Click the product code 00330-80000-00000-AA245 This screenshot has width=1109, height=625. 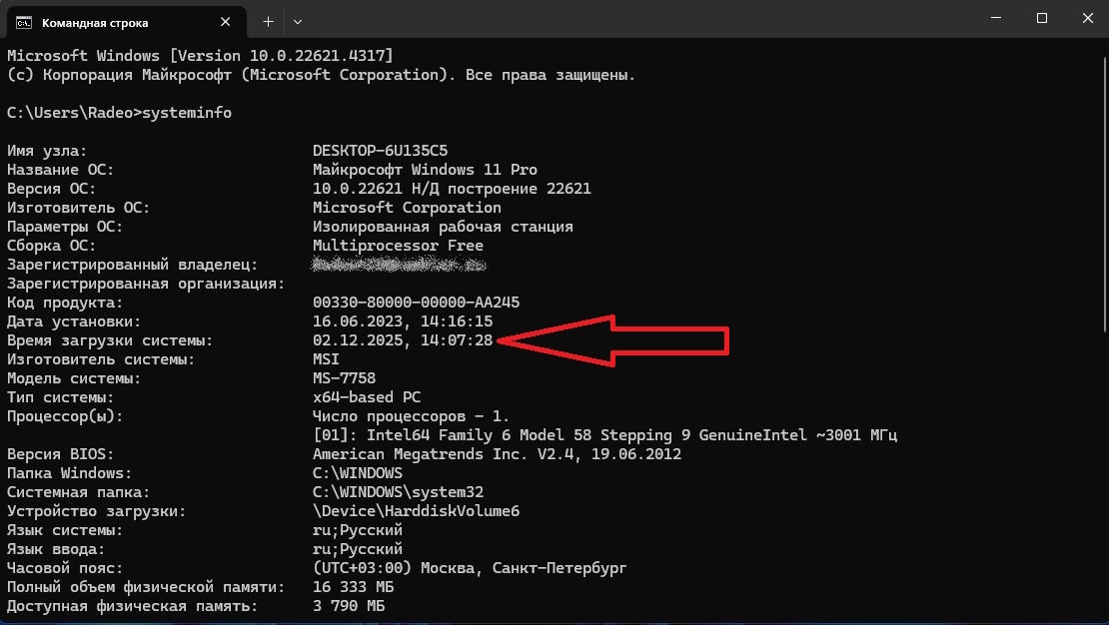pyautogui.click(x=416, y=303)
